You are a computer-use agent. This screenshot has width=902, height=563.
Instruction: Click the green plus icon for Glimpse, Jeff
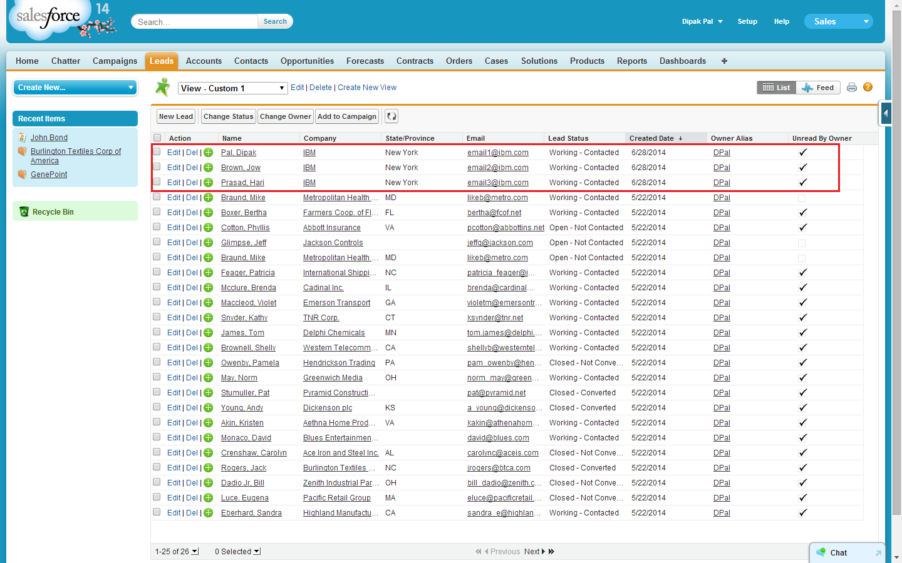(x=209, y=243)
